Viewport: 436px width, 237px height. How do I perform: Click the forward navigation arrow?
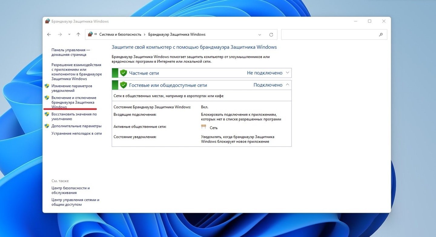[60, 35]
